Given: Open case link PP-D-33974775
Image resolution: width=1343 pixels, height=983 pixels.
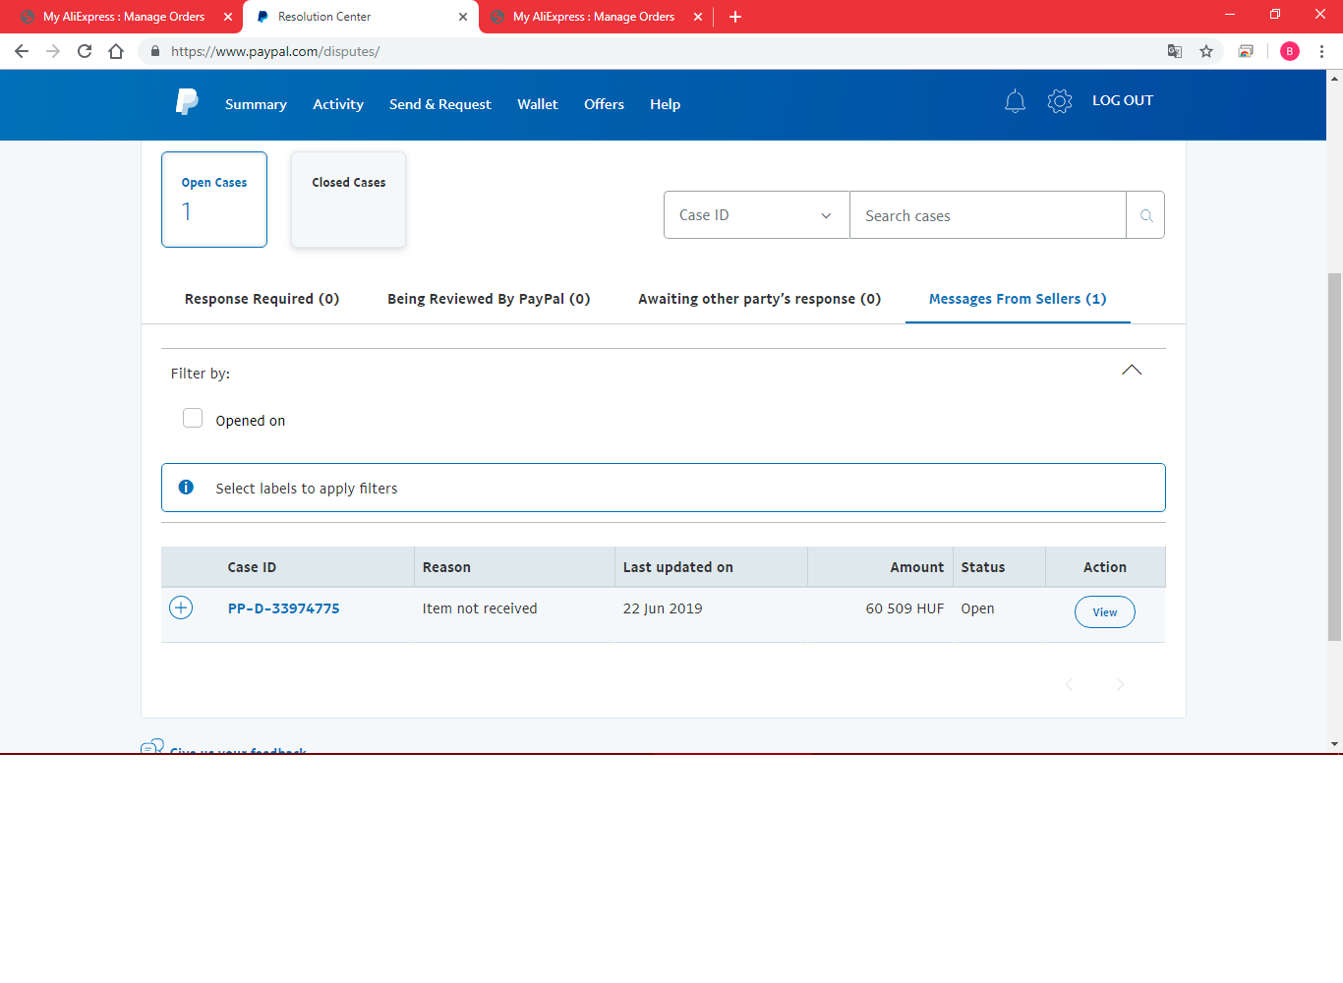Looking at the screenshot, I should (x=283, y=608).
